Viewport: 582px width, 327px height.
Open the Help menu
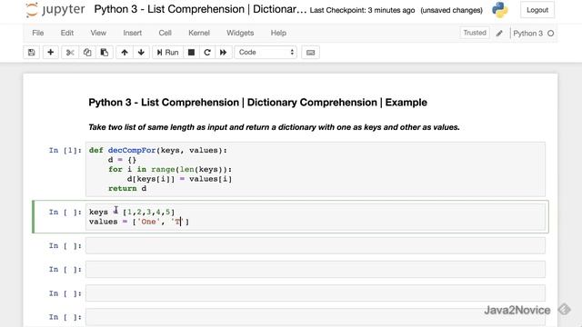pos(278,33)
